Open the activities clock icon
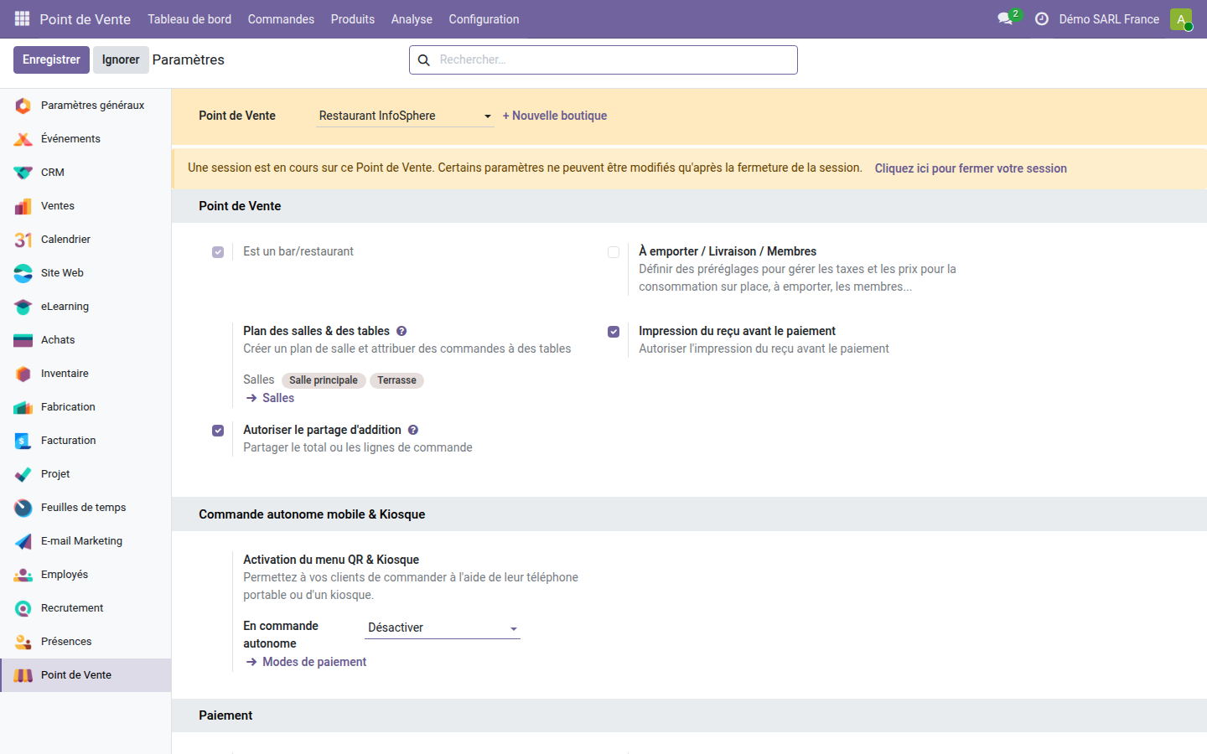 pyautogui.click(x=1042, y=18)
